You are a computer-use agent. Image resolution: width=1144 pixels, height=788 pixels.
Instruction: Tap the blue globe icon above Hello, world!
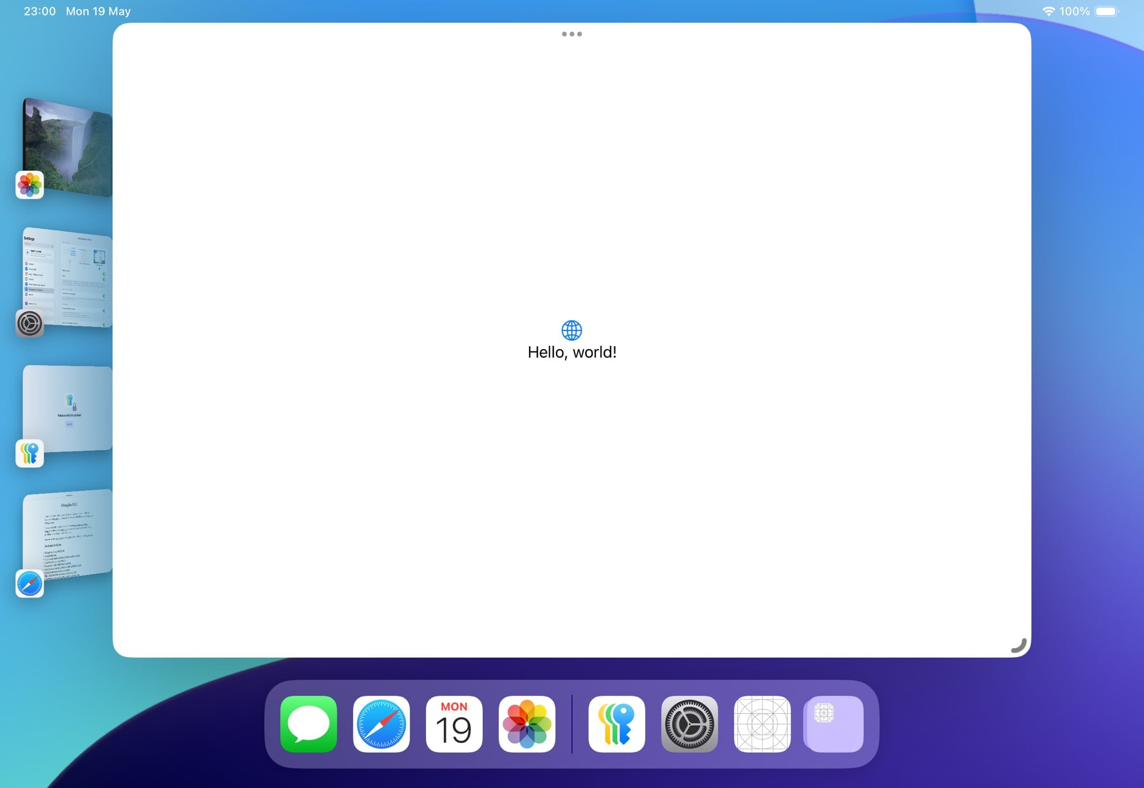pos(572,330)
